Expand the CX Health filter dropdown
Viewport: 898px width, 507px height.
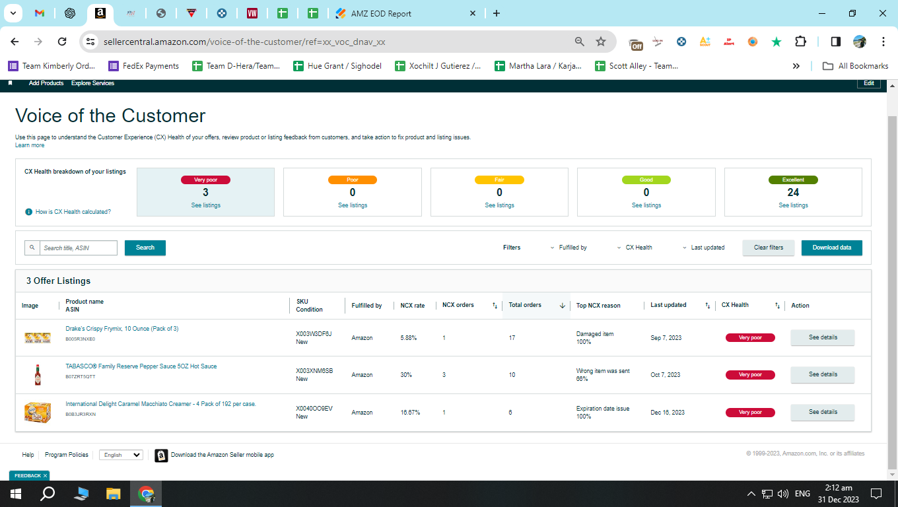pyautogui.click(x=634, y=248)
